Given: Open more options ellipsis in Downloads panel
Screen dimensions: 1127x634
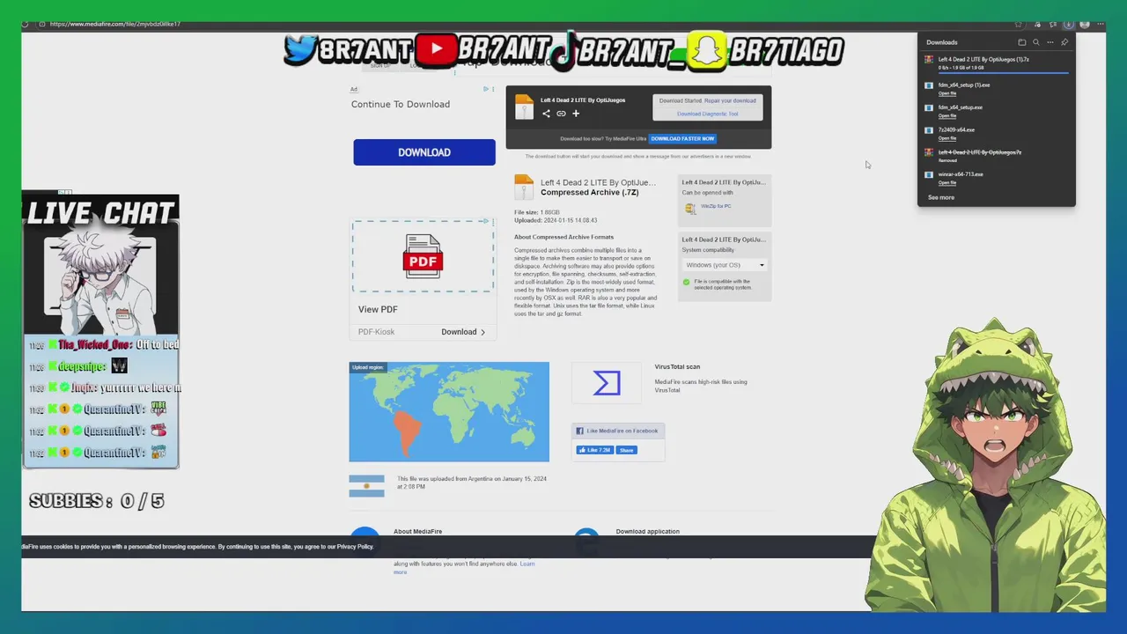Looking at the screenshot, I should (x=1050, y=42).
